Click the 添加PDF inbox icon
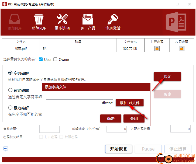 tap(15, 19)
